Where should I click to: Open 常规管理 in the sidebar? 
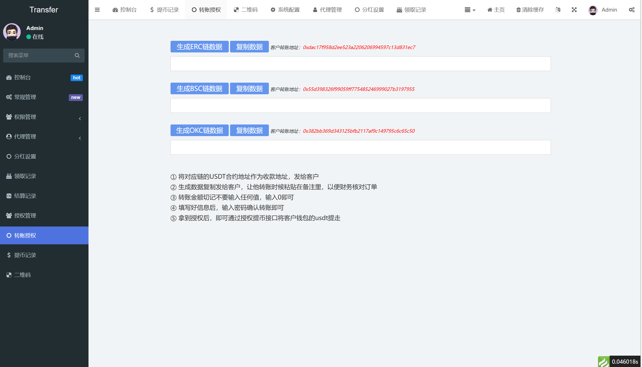tap(44, 97)
